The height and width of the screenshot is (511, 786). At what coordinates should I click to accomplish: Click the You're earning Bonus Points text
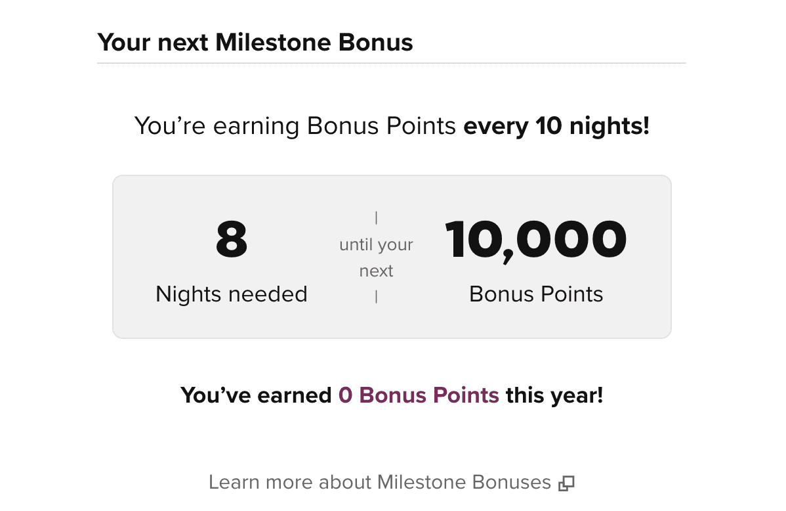295,126
